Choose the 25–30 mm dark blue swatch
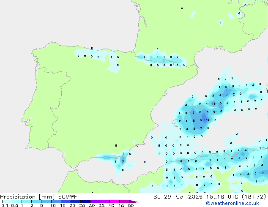The width and height of the screenshot is (268, 207). click(85, 202)
